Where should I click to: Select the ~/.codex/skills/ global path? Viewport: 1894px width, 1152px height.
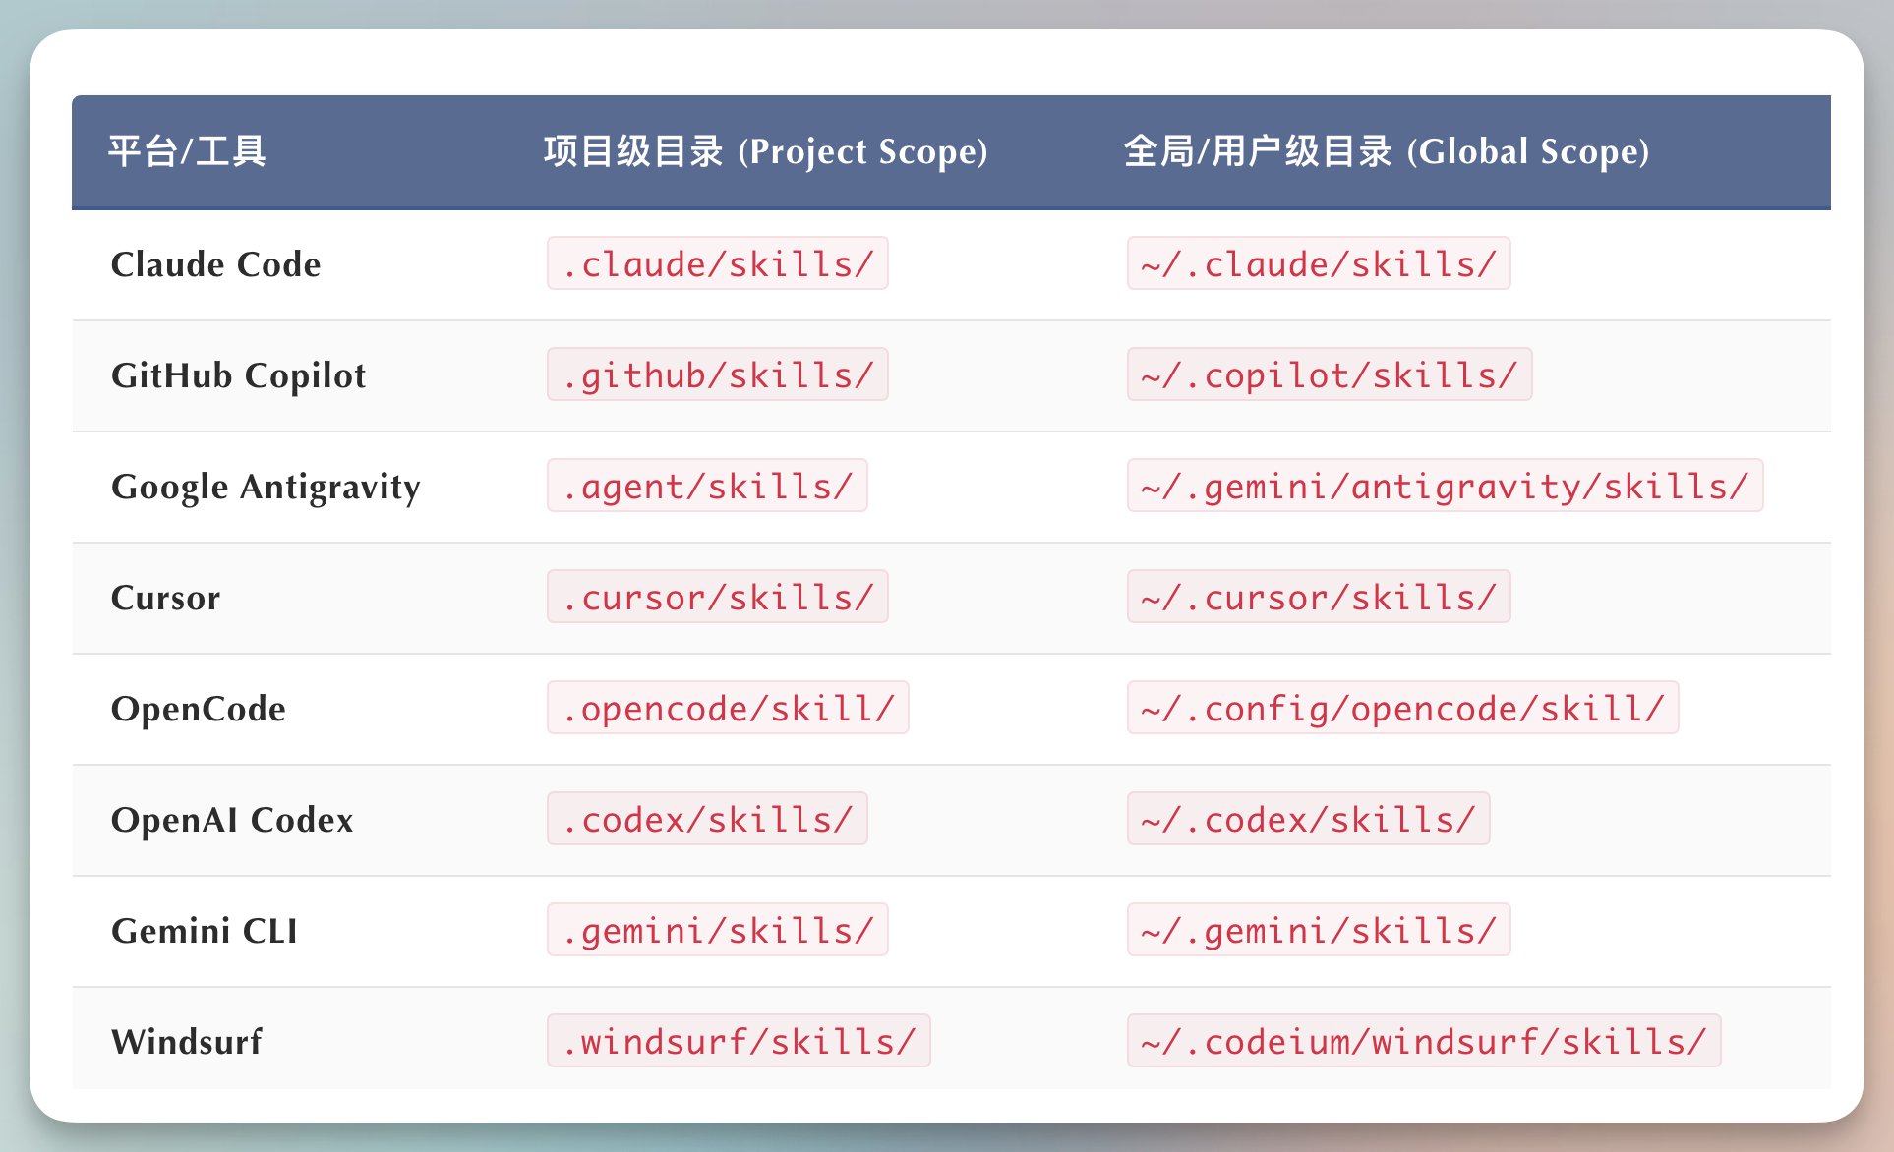(x=1308, y=819)
